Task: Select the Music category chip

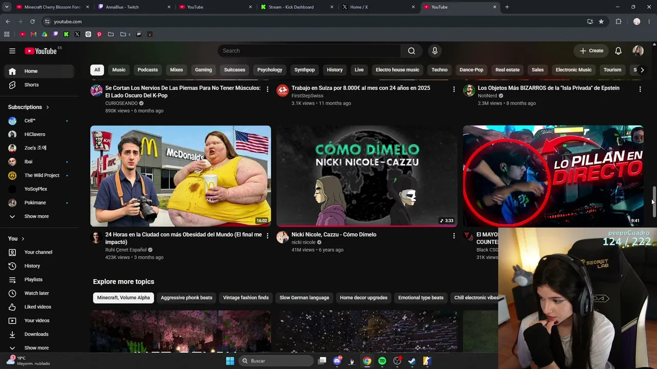Action: click(x=119, y=70)
